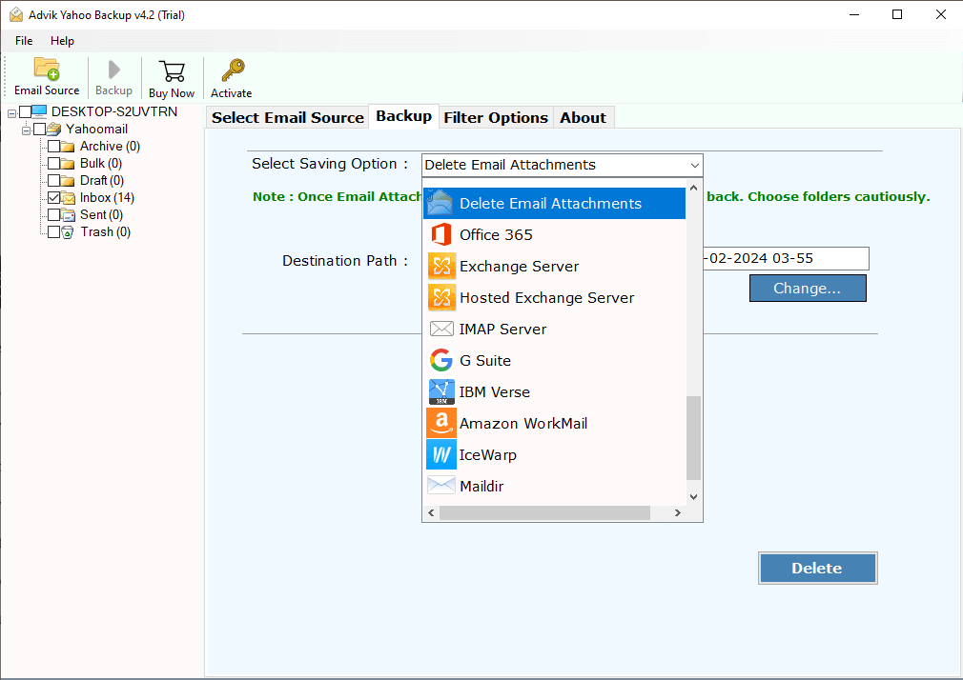Choose IBM Verse saving option
This screenshot has height=680, width=963.
tap(554, 391)
